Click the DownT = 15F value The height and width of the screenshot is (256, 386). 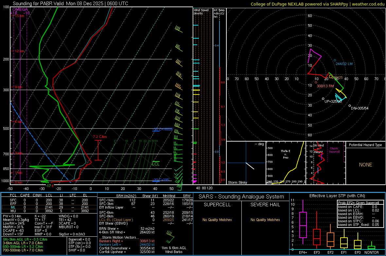point(13,234)
